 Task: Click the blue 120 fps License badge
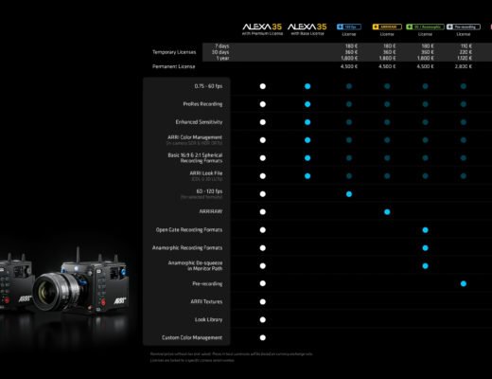(349, 27)
